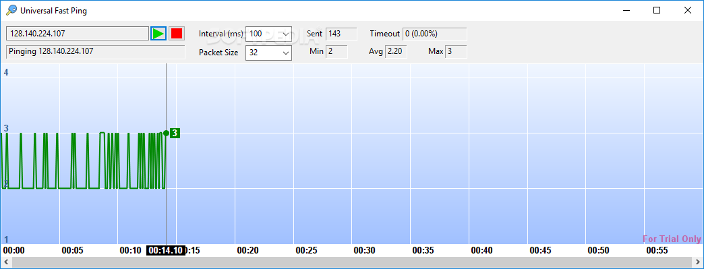Click the Y-axis label 1
This screenshot has height=269, width=704.
click(6, 239)
